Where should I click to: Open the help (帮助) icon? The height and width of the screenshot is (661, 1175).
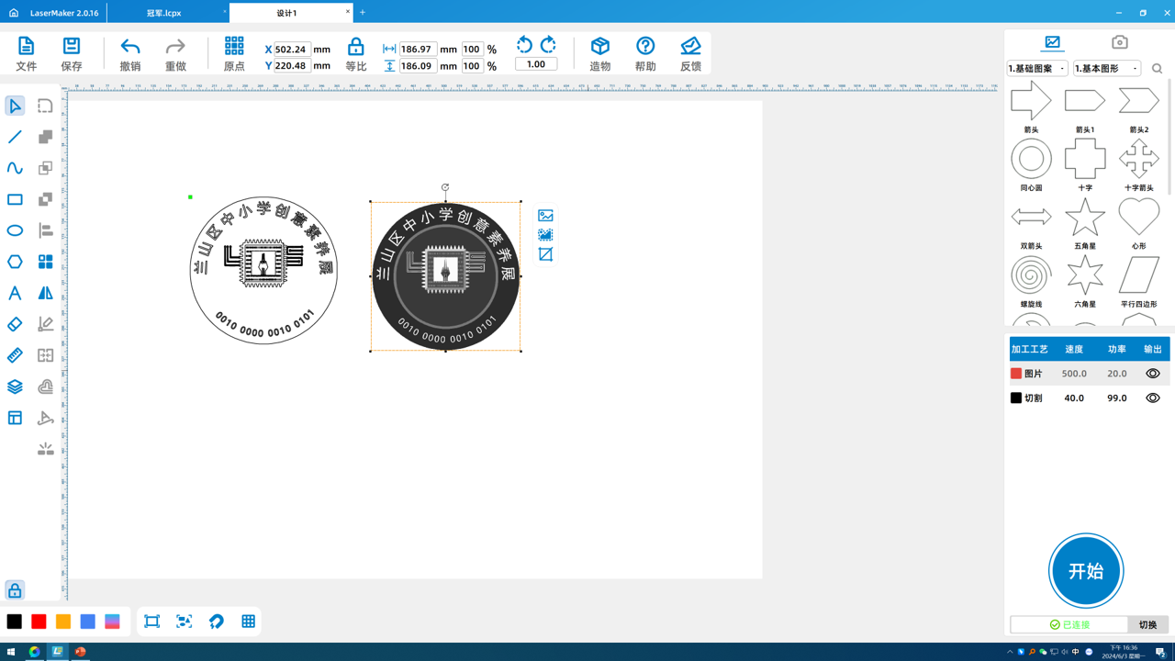pyautogui.click(x=645, y=46)
